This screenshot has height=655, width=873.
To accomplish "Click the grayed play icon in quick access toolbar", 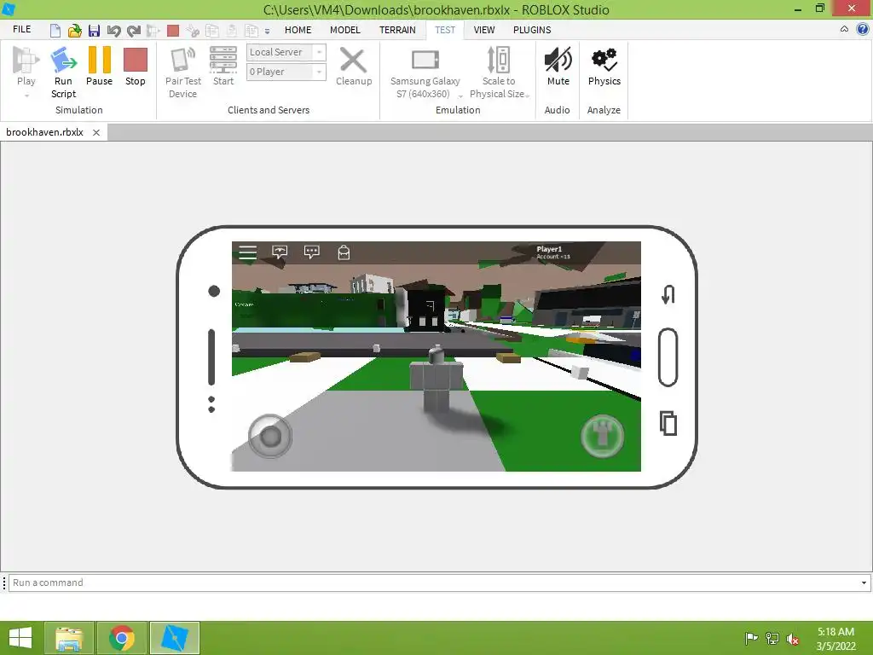I will pyautogui.click(x=153, y=30).
